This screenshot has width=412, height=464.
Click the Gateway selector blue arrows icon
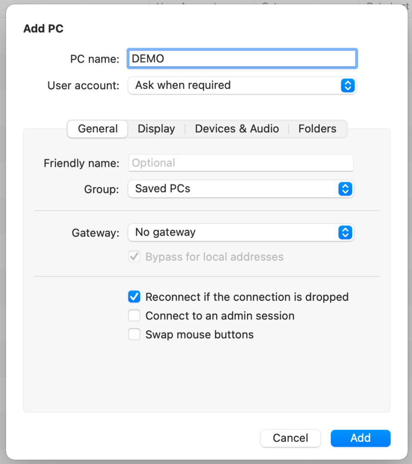(x=345, y=232)
